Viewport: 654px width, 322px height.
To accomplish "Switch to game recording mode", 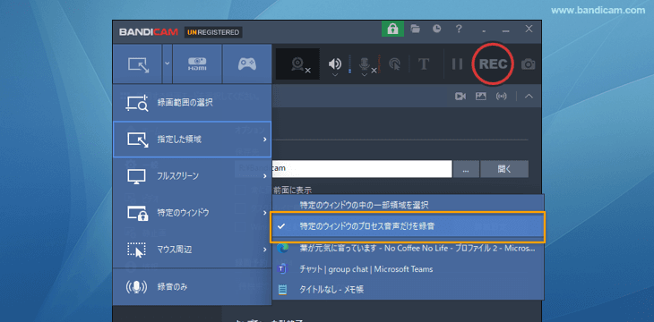I will tap(247, 64).
